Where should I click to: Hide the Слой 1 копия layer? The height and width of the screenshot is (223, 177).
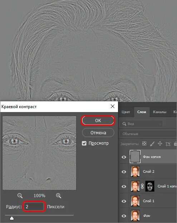click(124, 186)
